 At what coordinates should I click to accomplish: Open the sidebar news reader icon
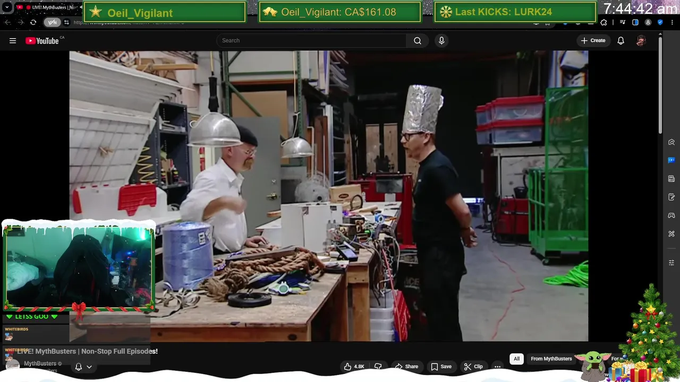[x=671, y=179]
